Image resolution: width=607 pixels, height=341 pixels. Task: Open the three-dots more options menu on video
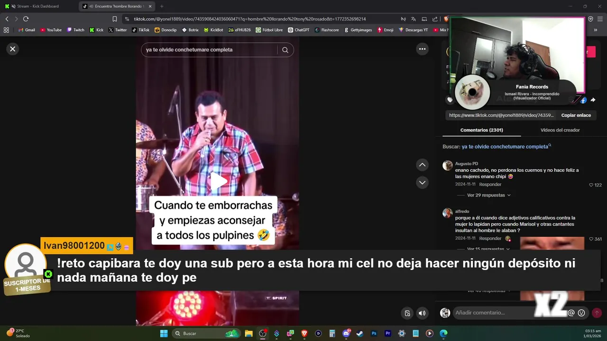pyautogui.click(x=422, y=49)
